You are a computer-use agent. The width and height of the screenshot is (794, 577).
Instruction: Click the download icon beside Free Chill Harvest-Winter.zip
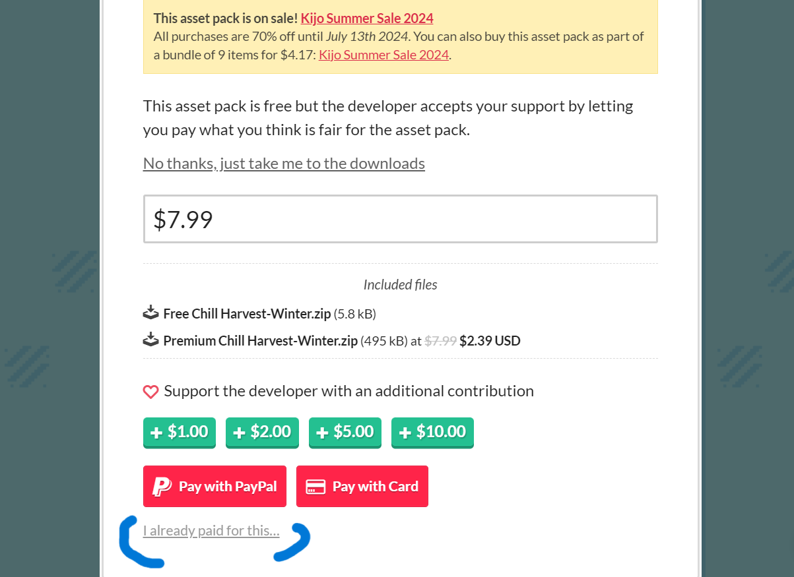click(x=151, y=313)
